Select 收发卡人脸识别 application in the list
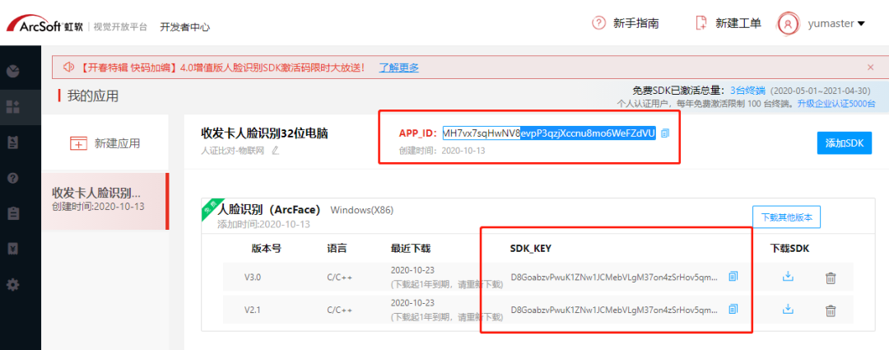This screenshot has height=350, width=889. click(105, 201)
